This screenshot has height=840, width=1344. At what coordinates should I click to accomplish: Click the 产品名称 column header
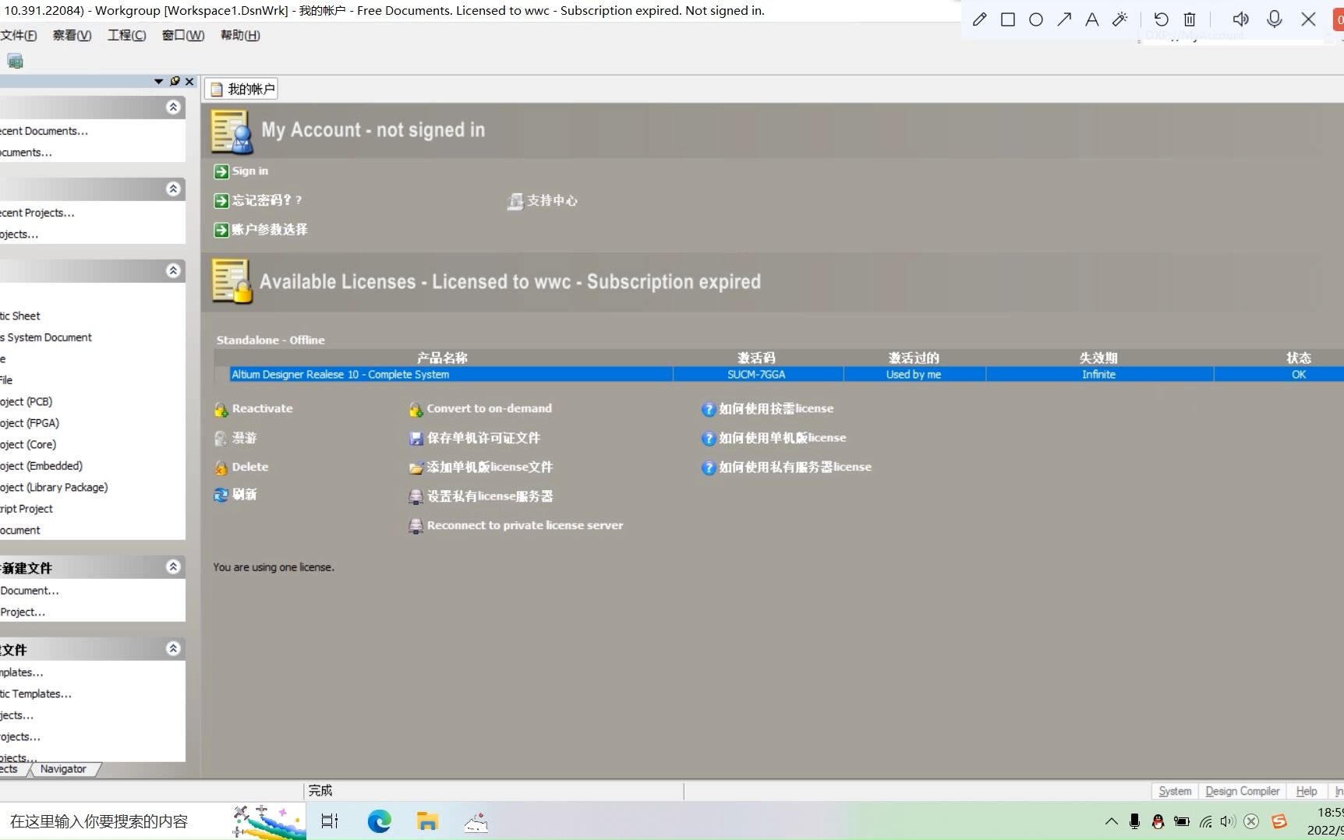point(442,358)
